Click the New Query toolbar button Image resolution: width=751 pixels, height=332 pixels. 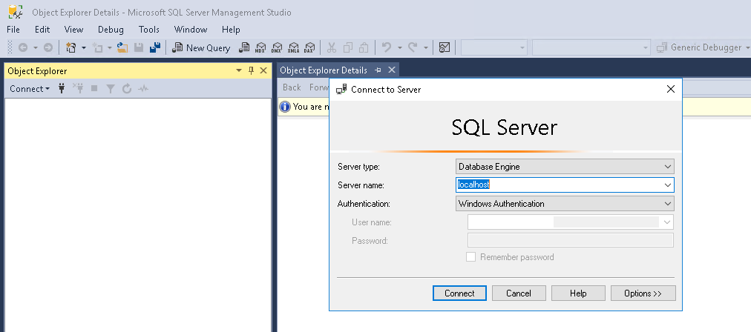[x=201, y=48]
